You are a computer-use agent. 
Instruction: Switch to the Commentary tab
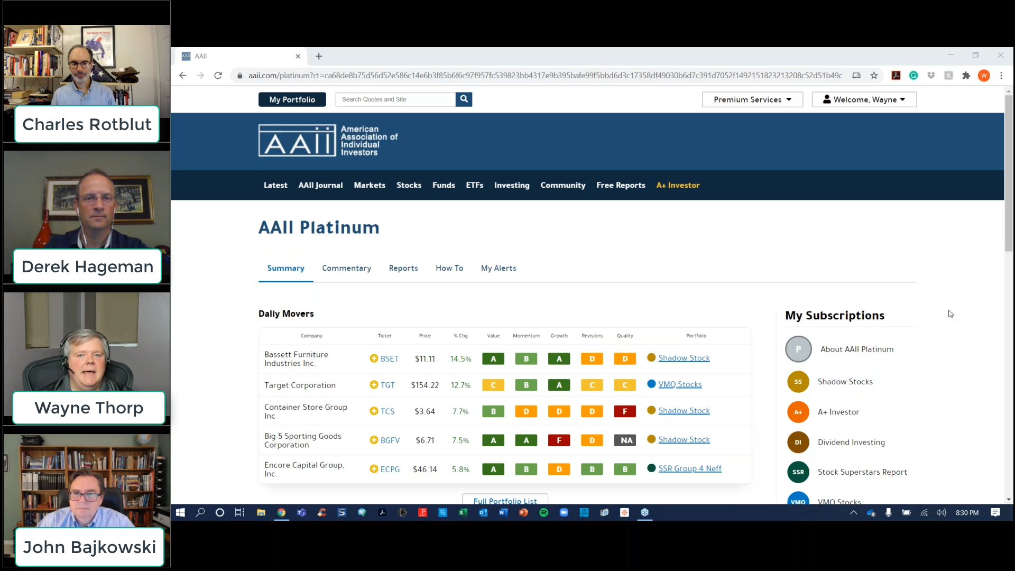point(346,268)
